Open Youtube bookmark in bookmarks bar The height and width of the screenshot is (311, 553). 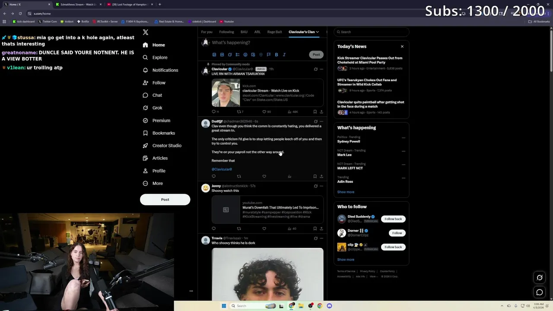pos(226,22)
